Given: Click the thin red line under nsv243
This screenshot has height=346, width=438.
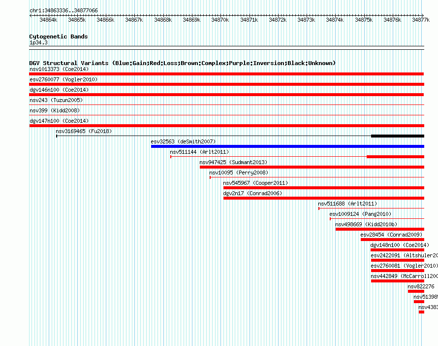Looking at the screenshot, I should [226, 105].
